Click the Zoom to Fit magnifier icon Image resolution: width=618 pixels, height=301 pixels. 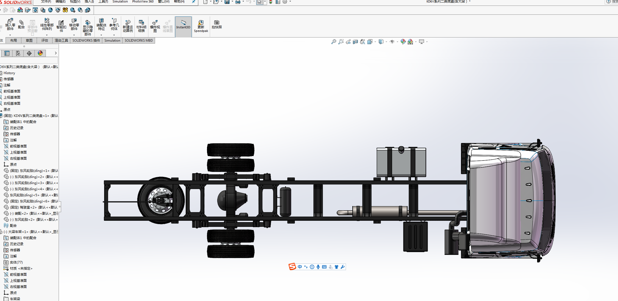coord(333,42)
